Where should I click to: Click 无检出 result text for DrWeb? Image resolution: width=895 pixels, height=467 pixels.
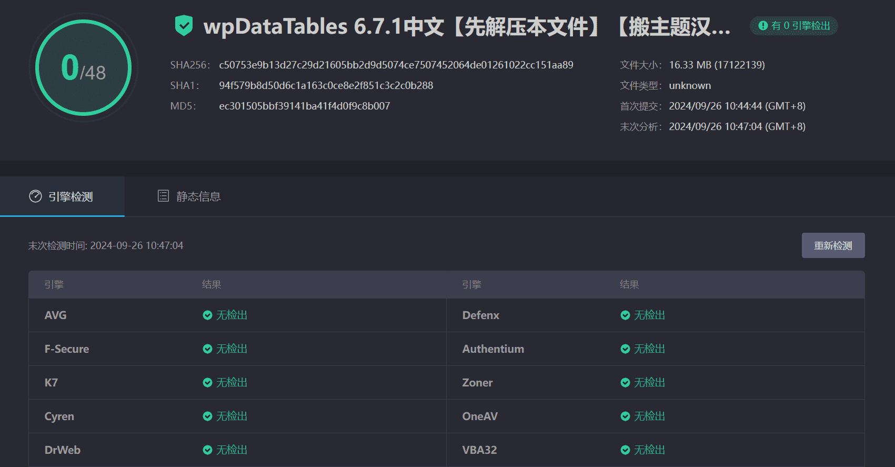(x=232, y=450)
